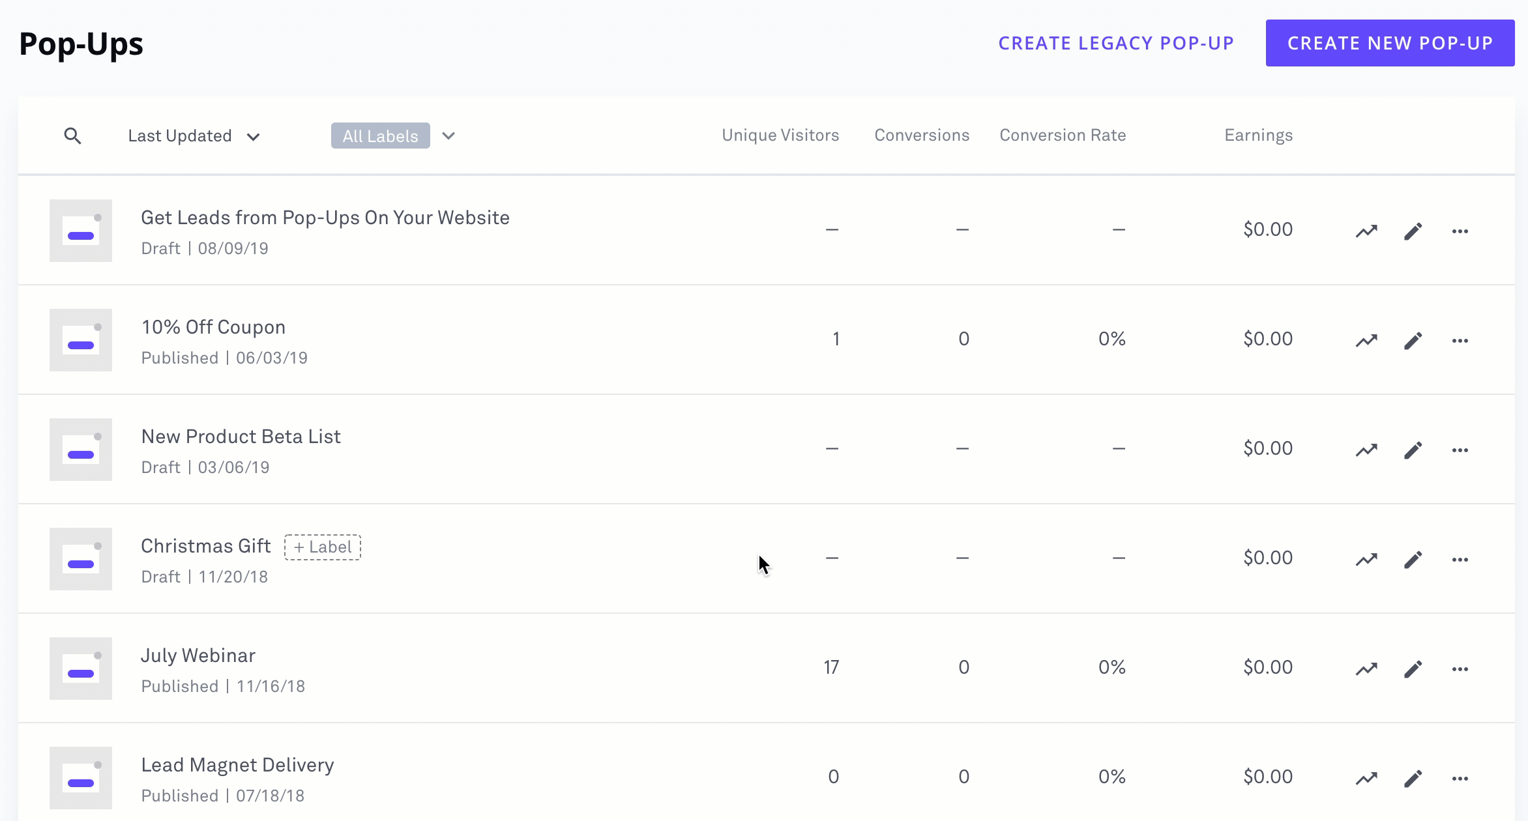The width and height of the screenshot is (1528, 821).
Task: Open more options for July Webinar
Action: click(x=1460, y=669)
